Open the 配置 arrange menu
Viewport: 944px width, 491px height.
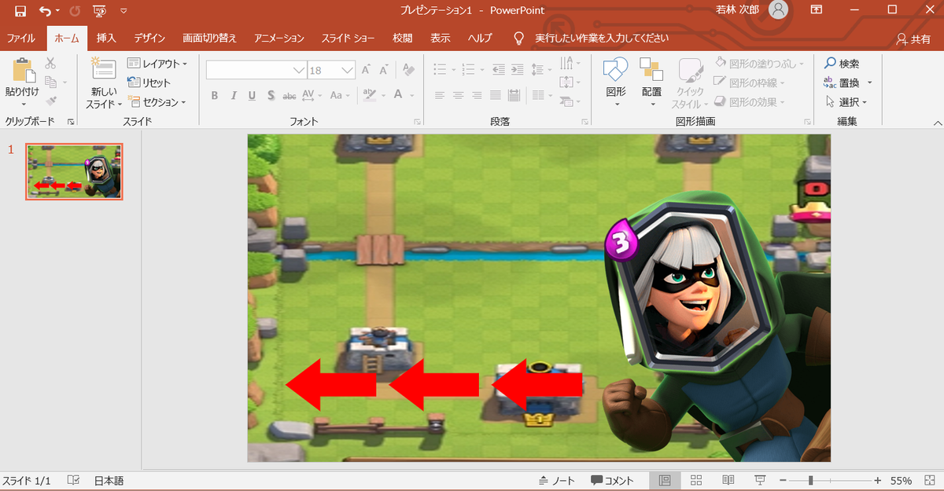651,82
